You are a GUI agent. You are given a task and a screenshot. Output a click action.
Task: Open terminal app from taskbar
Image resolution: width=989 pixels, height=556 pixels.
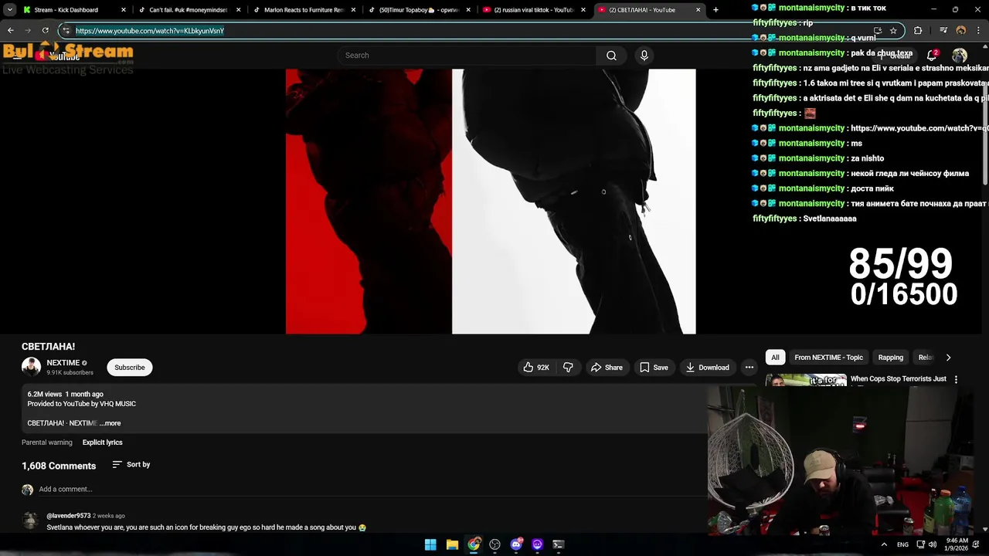pos(559,544)
